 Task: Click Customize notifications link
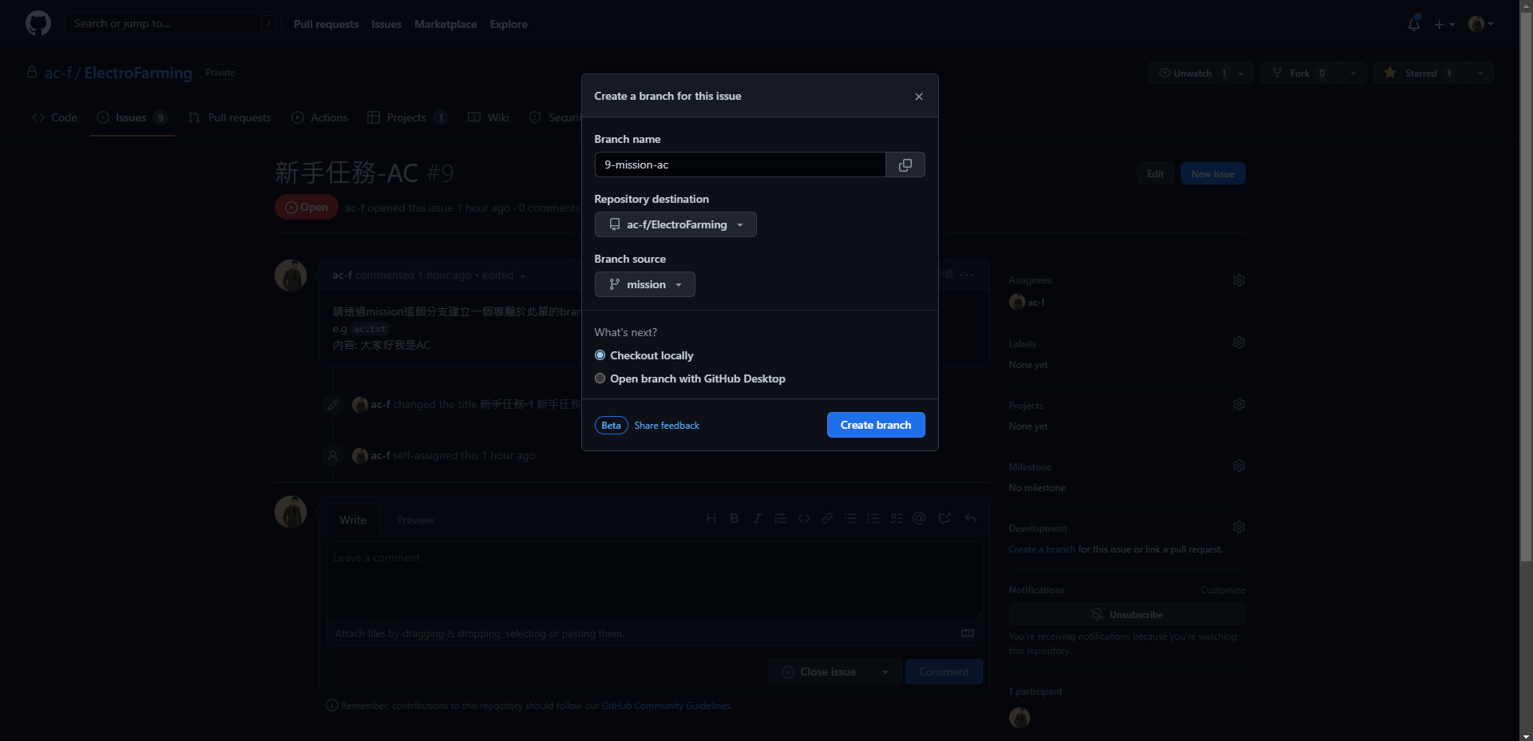[x=1222, y=590]
